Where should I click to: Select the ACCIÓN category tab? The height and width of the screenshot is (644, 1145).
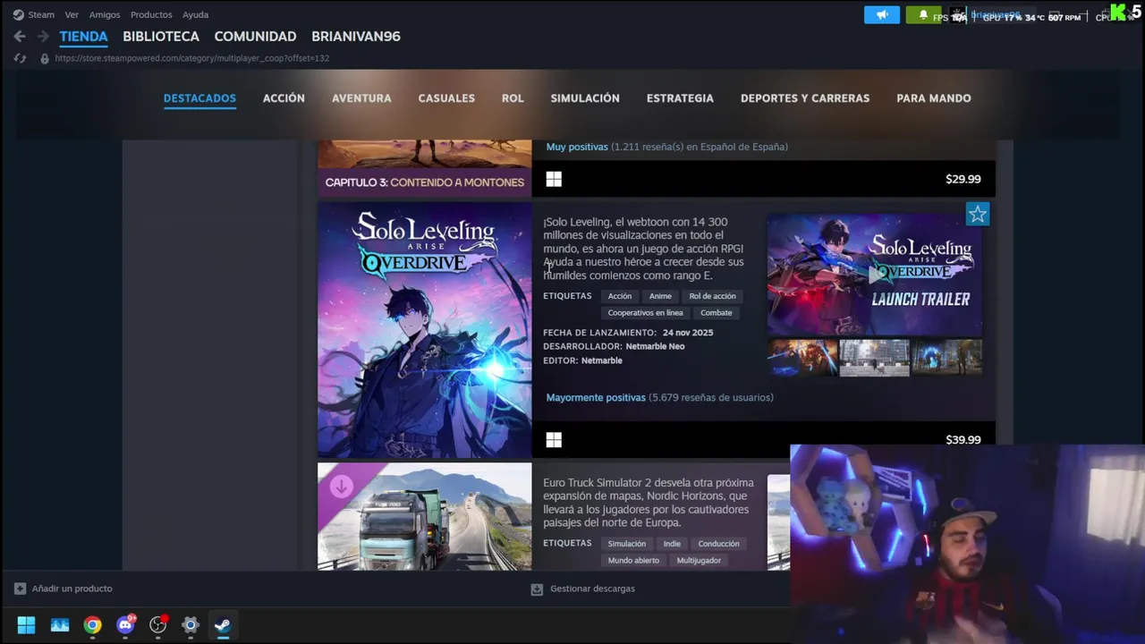click(284, 98)
